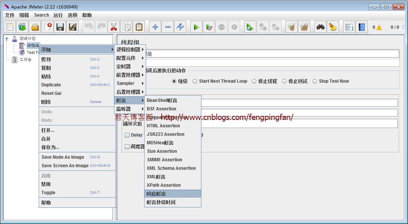This screenshot has height=224, width=408.
Task: Click the Search binoculars icon
Action: [320, 27]
